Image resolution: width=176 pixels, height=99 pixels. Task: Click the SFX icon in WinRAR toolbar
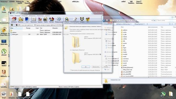click(88, 20)
